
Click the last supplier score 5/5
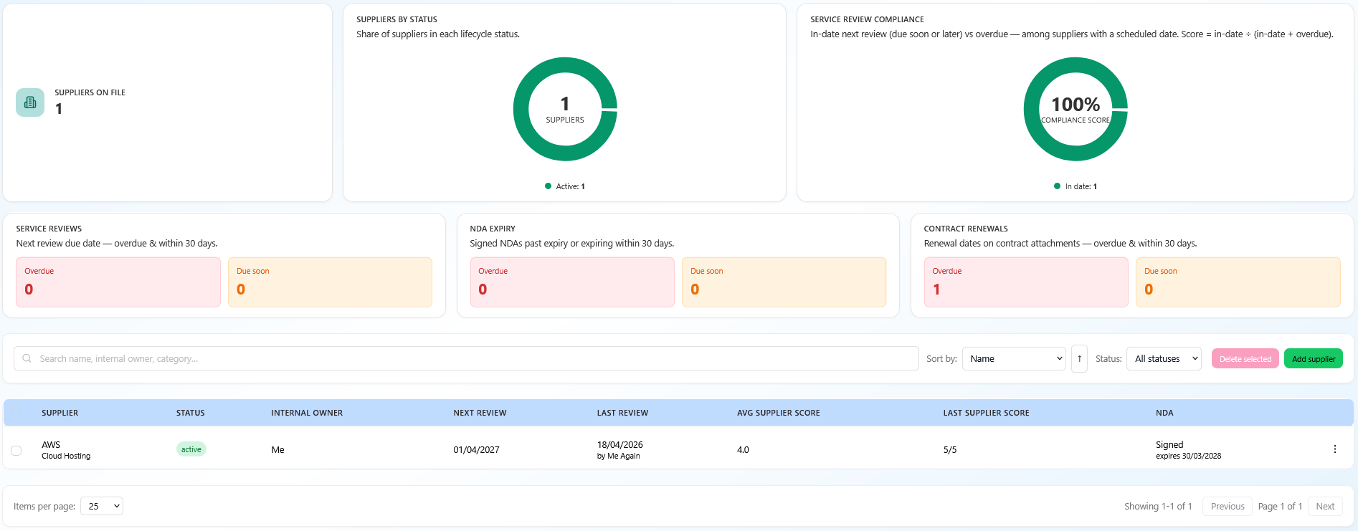point(949,450)
